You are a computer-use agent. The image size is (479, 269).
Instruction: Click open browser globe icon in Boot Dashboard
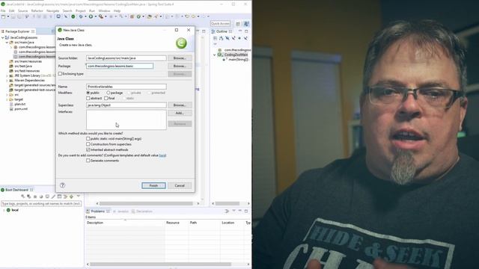pos(41,197)
